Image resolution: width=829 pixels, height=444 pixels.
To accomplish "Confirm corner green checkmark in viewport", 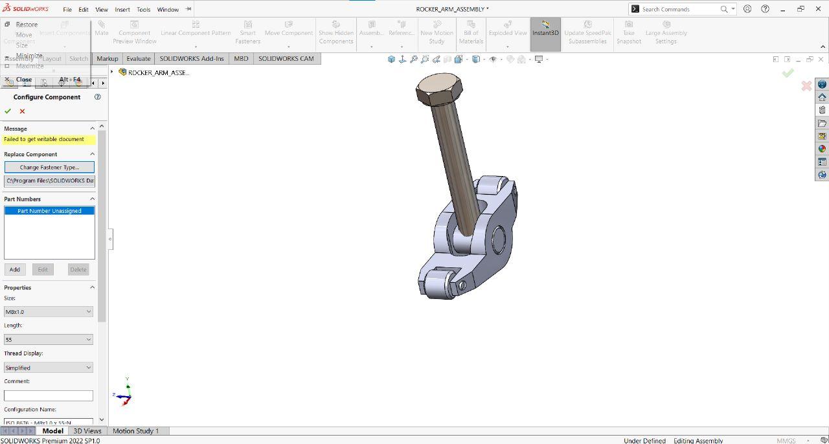I will pos(788,73).
